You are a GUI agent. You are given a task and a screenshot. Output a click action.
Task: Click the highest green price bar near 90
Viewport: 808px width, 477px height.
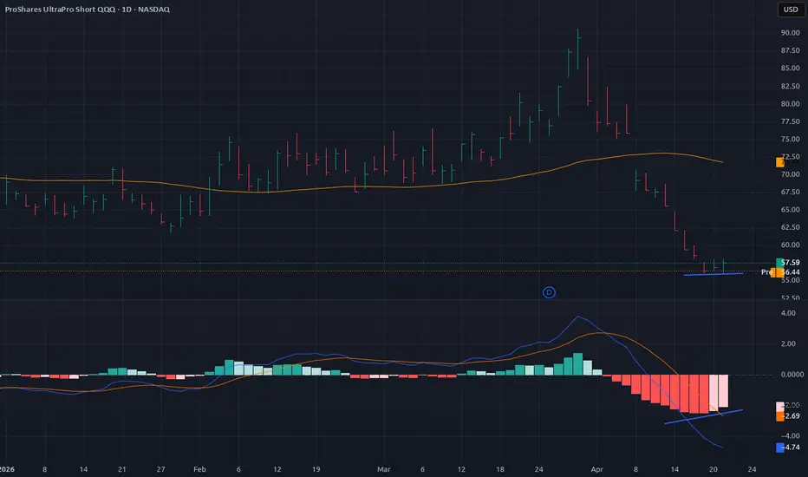577,49
